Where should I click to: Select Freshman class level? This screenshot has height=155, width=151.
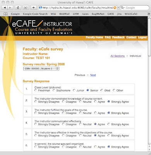pyautogui.click(x=36, y=90)
